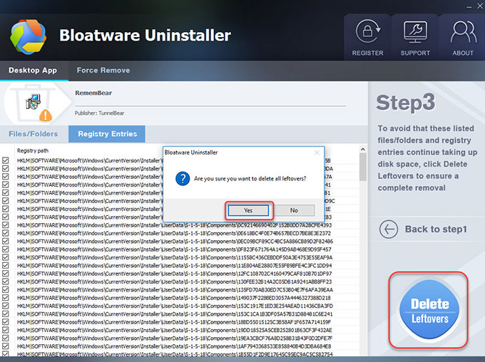Image resolution: width=485 pixels, height=362 pixels.
Task: Click the Bloatware Uninstaller dialog title
Action: tap(191, 152)
